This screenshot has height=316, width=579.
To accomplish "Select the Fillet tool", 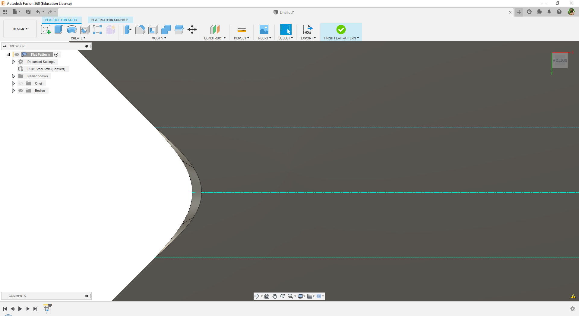I will pos(140,29).
